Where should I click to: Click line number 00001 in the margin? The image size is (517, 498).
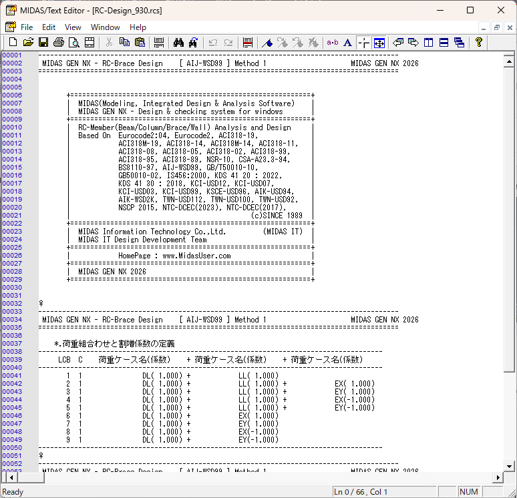coord(12,55)
